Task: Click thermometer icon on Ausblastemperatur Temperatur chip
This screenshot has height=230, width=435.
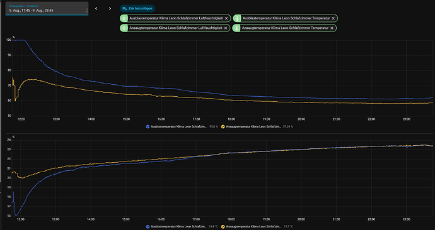Action: [x=237, y=18]
